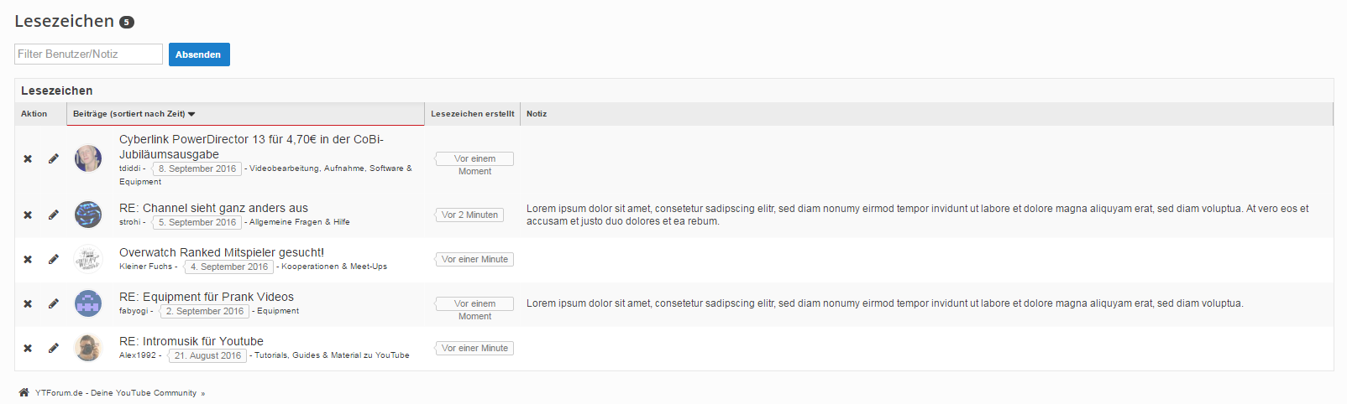Open 'Kooperationen & Meet-Ups' forum category
The height and width of the screenshot is (404, 1347).
pos(334,267)
